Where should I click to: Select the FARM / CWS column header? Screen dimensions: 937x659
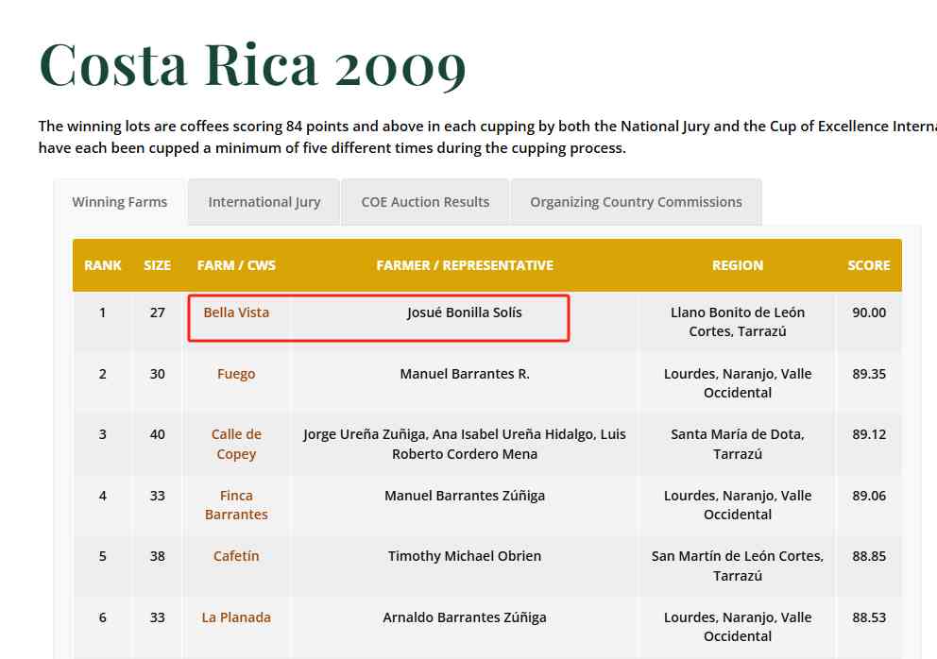[236, 265]
